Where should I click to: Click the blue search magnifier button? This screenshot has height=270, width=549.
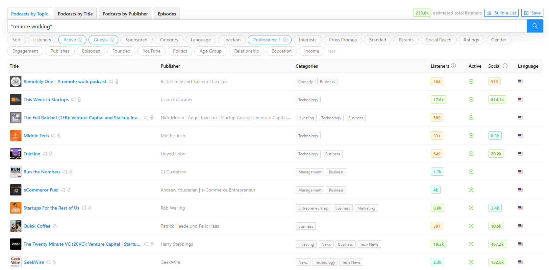pyautogui.click(x=535, y=26)
